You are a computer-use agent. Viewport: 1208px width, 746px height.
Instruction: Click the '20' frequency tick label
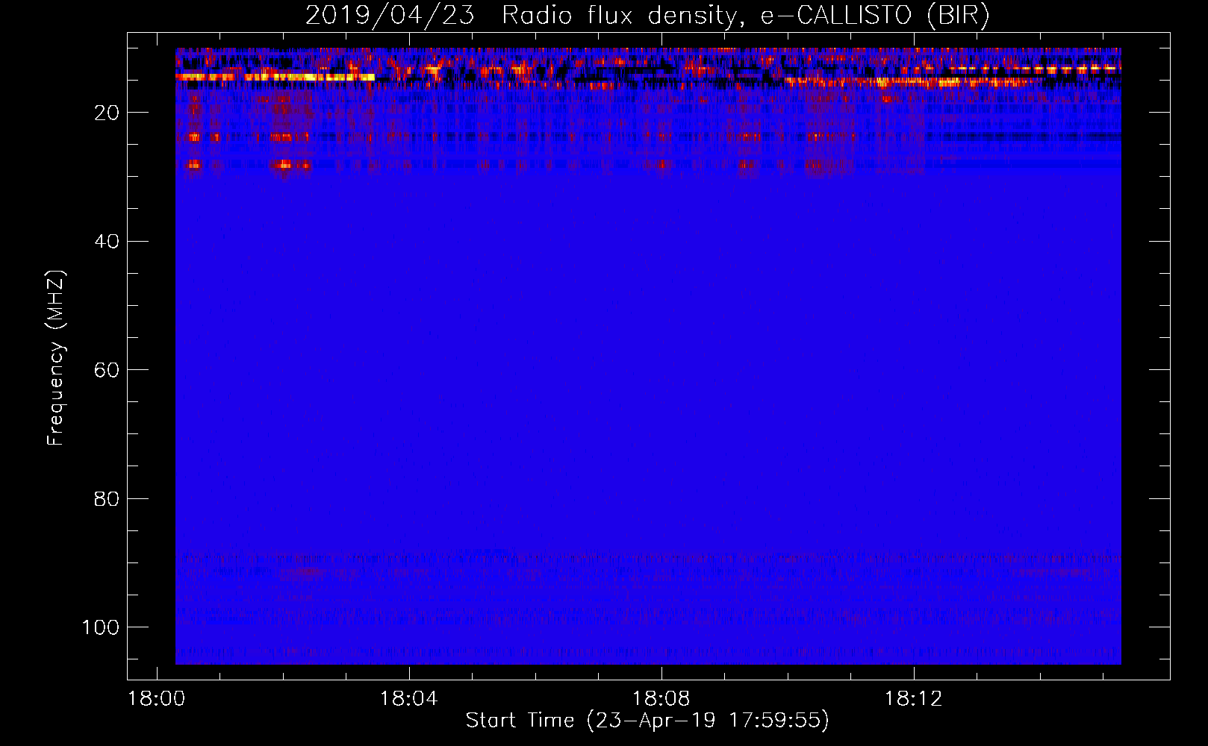click(x=107, y=113)
